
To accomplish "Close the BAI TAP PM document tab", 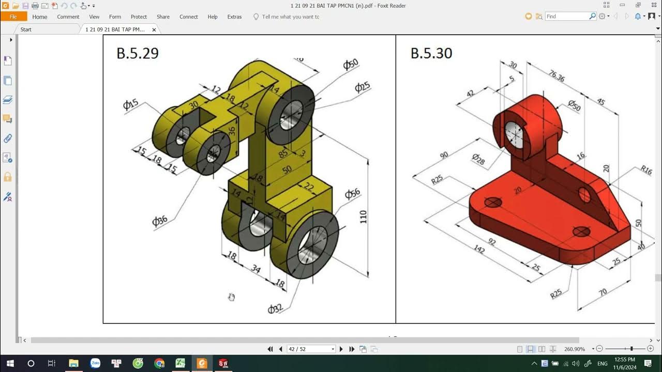I will [x=154, y=30].
